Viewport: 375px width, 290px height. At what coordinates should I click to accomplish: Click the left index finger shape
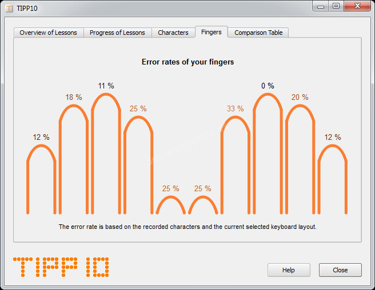(138, 166)
